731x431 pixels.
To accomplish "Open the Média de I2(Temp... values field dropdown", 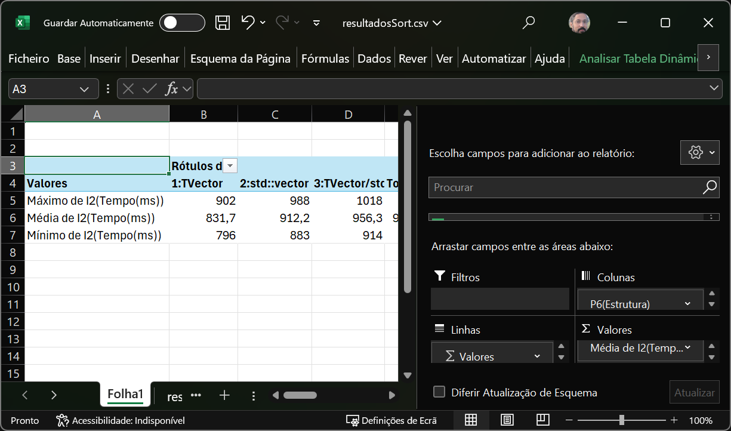I will tap(687, 347).
